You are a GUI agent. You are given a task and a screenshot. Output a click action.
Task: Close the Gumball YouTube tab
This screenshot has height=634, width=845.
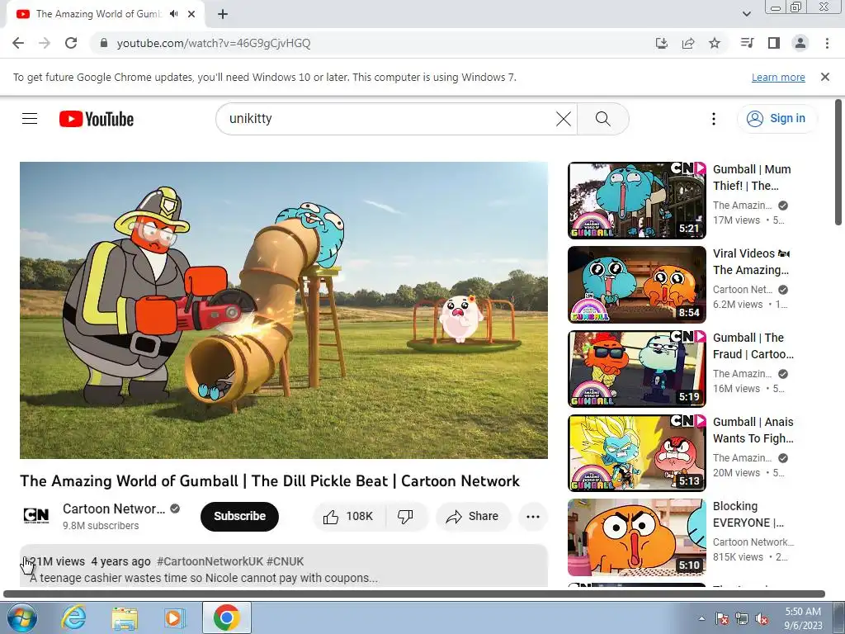click(191, 14)
